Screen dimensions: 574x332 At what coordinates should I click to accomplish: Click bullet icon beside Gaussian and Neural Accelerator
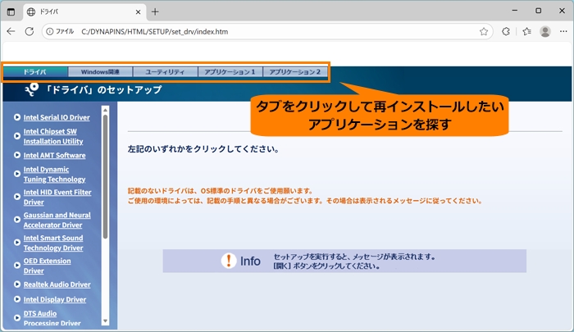(x=17, y=219)
